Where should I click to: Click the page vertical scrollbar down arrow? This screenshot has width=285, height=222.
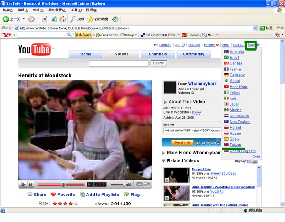282,204
